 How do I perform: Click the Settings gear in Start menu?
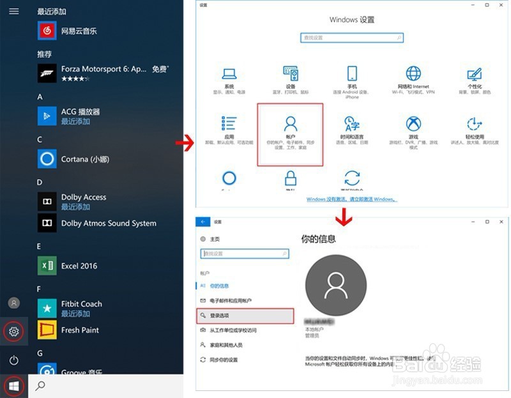point(13,332)
